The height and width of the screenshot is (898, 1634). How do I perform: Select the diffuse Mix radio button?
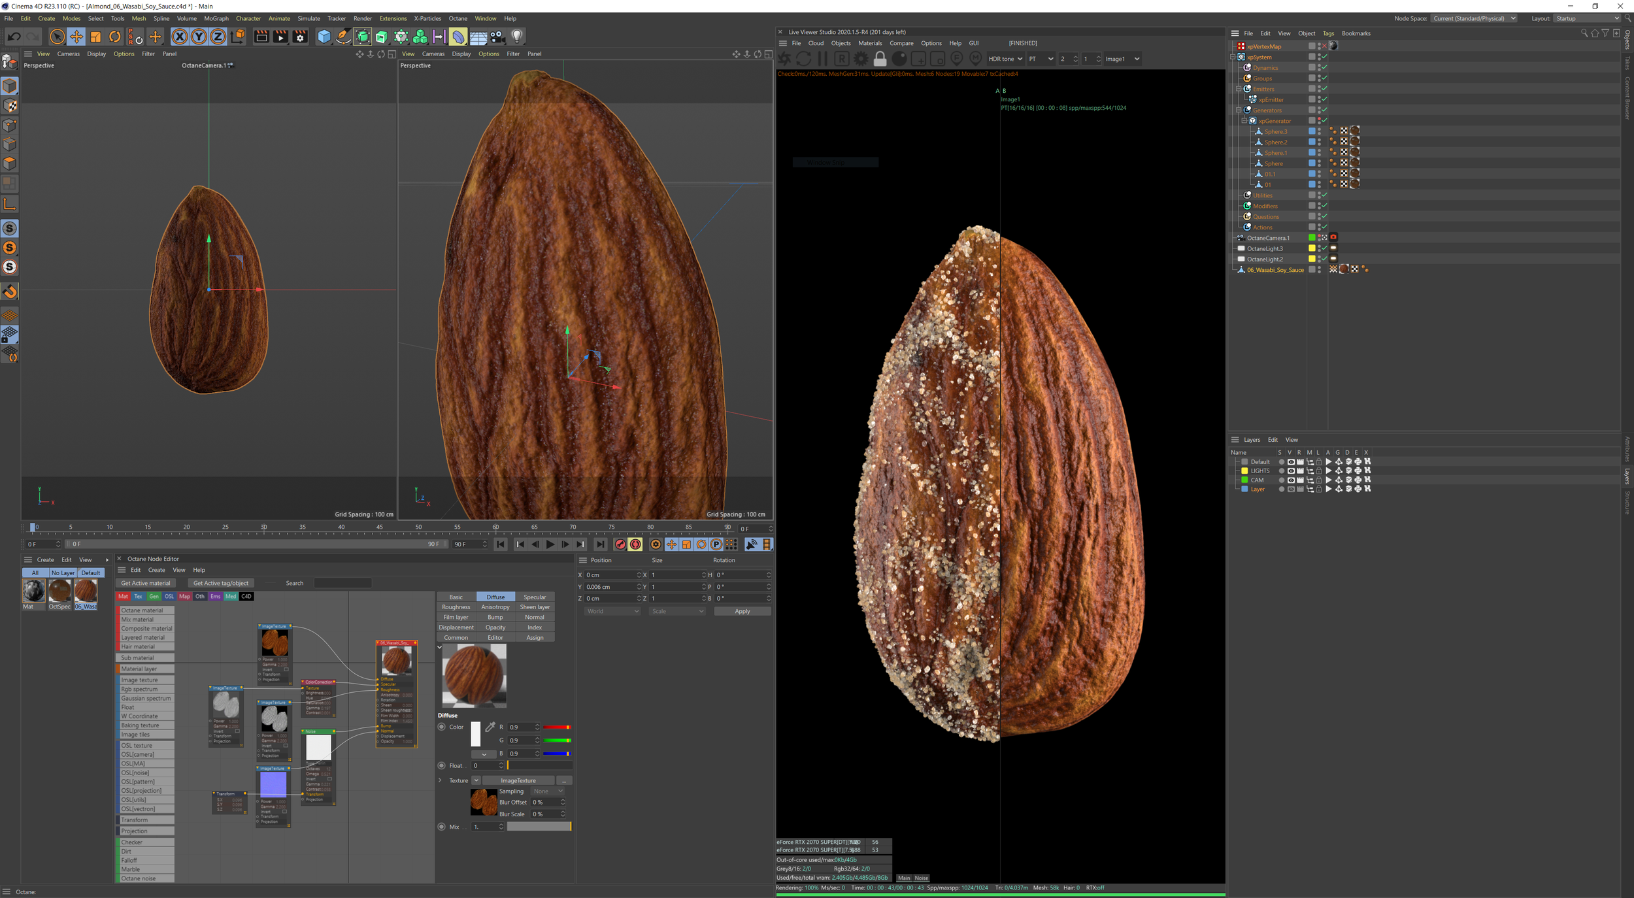coord(442,827)
